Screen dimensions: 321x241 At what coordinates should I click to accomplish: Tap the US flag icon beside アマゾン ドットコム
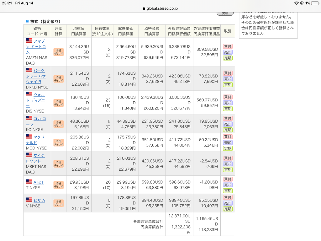tap(29, 40)
